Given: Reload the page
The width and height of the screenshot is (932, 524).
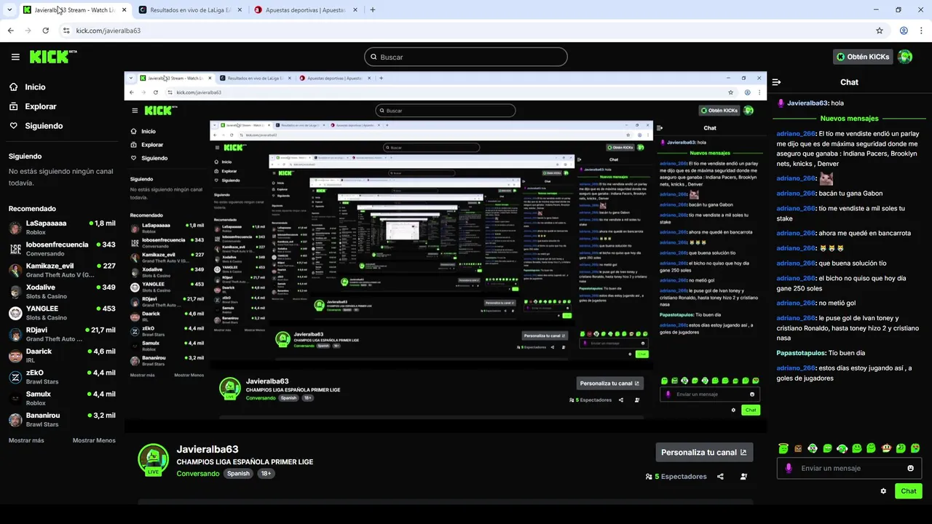Looking at the screenshot, I should [x=45, y=31].
